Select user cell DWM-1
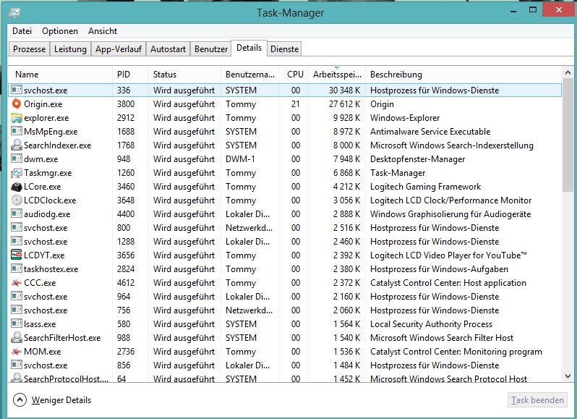 click(x=240, y=159)
